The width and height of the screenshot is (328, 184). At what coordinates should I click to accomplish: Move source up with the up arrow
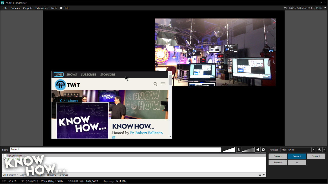tap(260, 175)
